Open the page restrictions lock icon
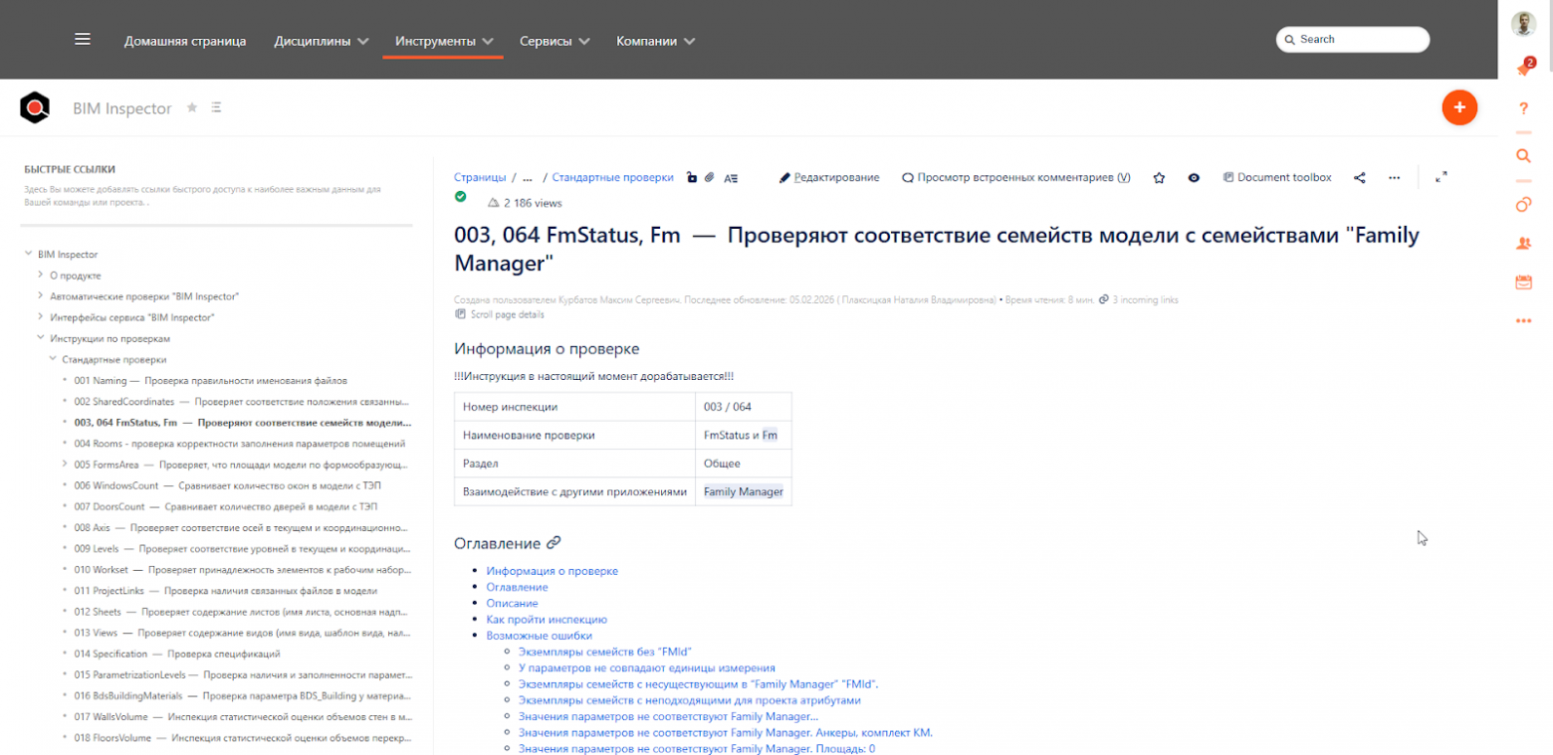Screen dimensions: 1553x755 pos(692,177)
